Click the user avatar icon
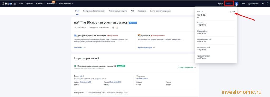The height and width of the screenshot is (97, 270). pos(237,4)
